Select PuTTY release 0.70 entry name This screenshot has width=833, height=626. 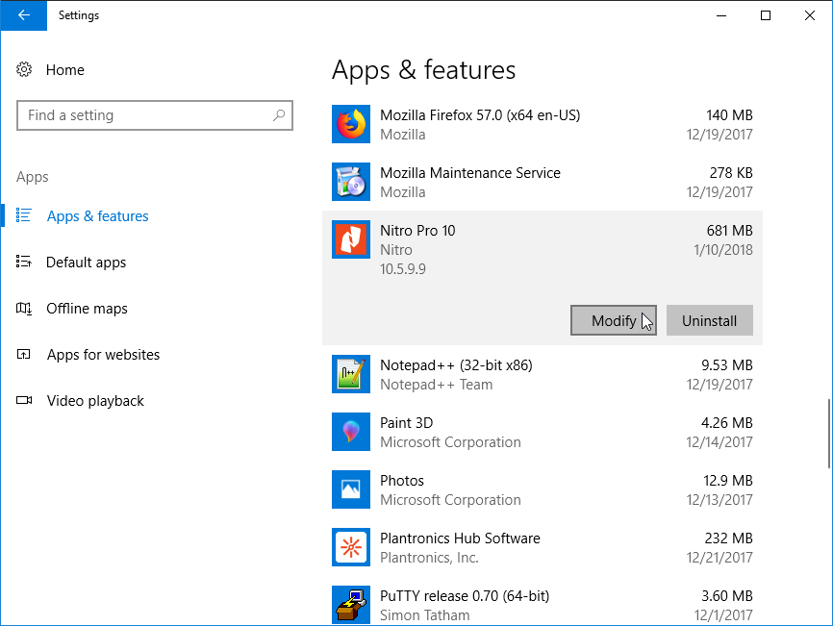tap(465, 596)
